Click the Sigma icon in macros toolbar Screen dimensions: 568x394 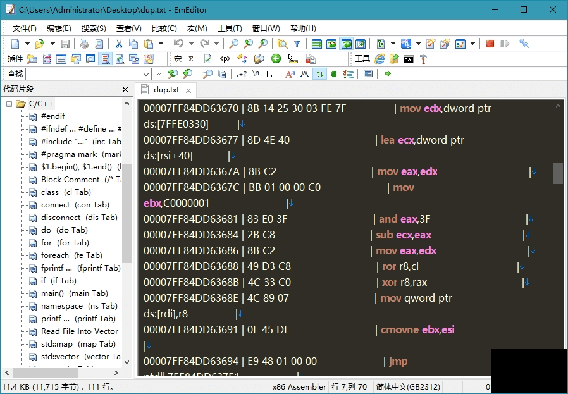(x=191, y=59)
